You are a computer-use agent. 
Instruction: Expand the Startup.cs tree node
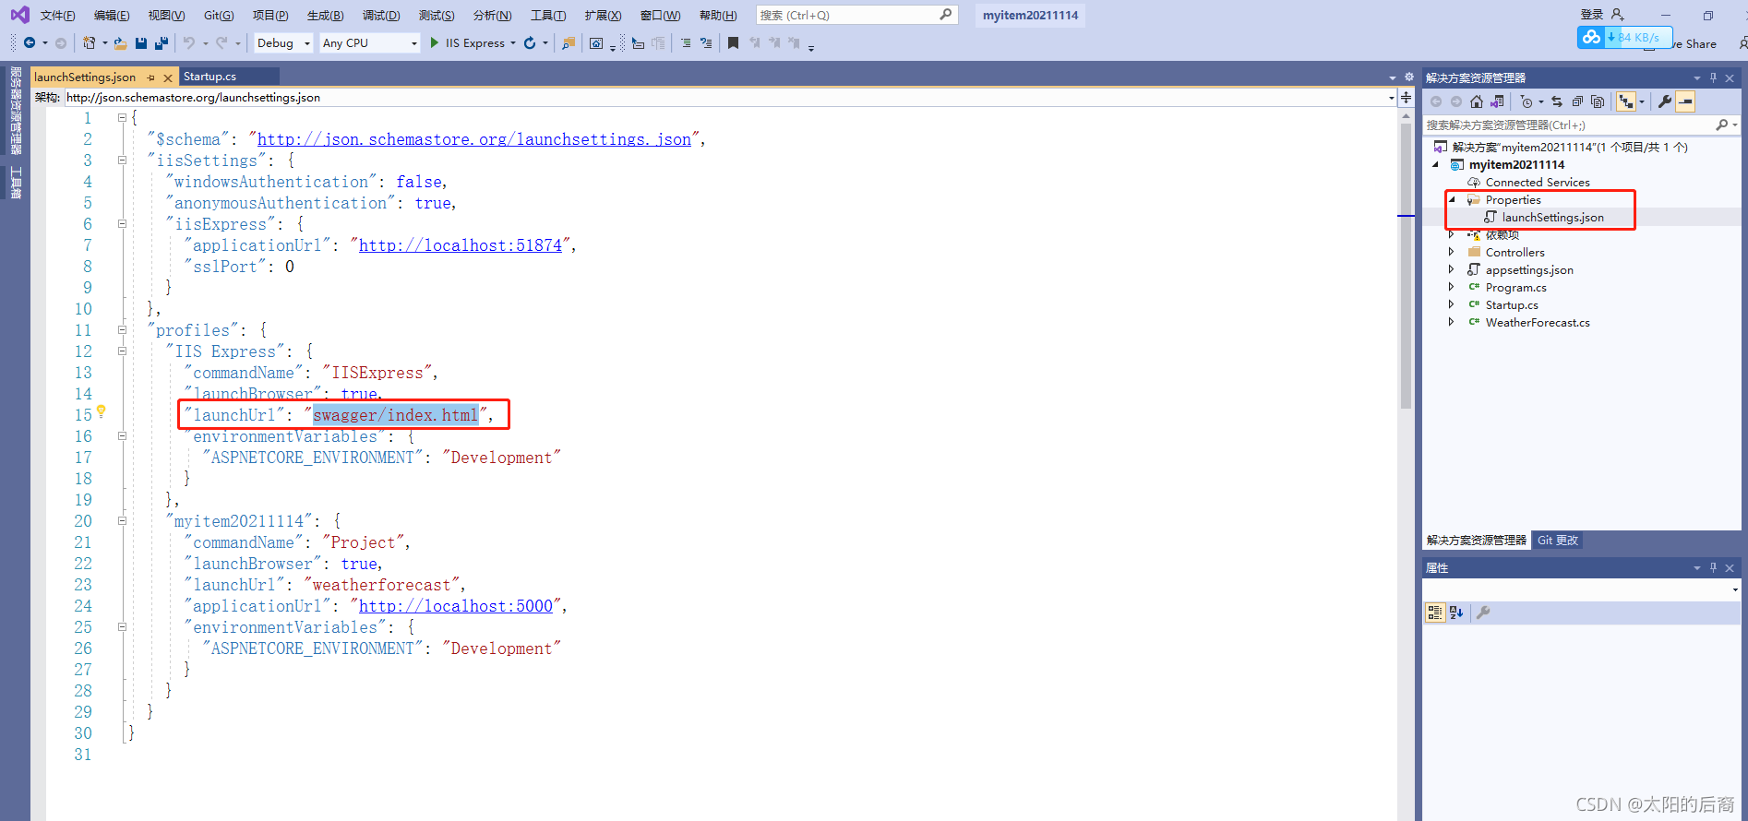[1452, 304]
